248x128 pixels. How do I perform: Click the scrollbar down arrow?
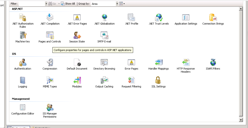[241, 120]
